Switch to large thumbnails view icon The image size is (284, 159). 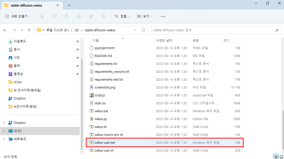point(281,157)
